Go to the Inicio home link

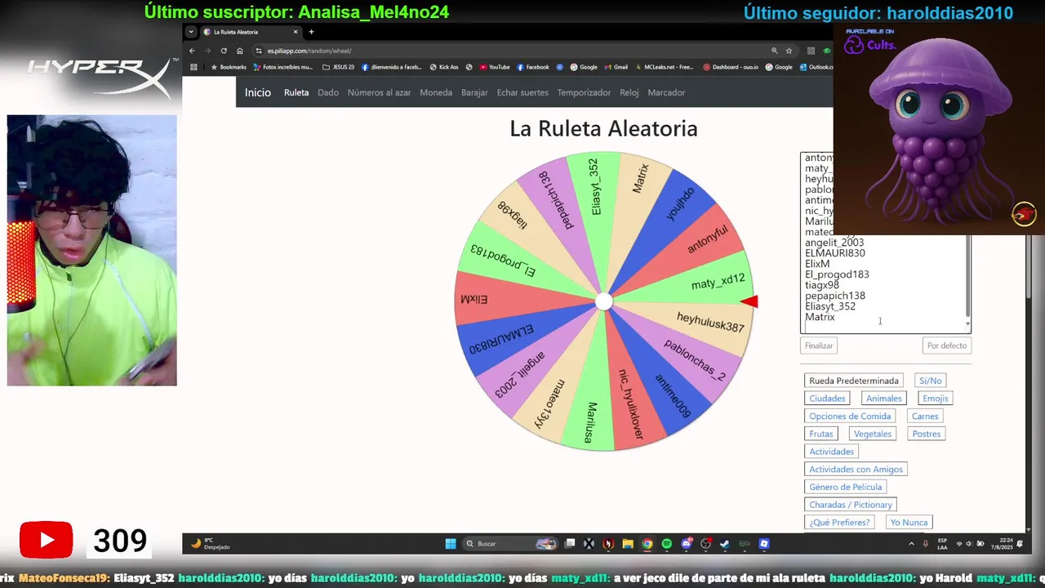tap(258, 92)
